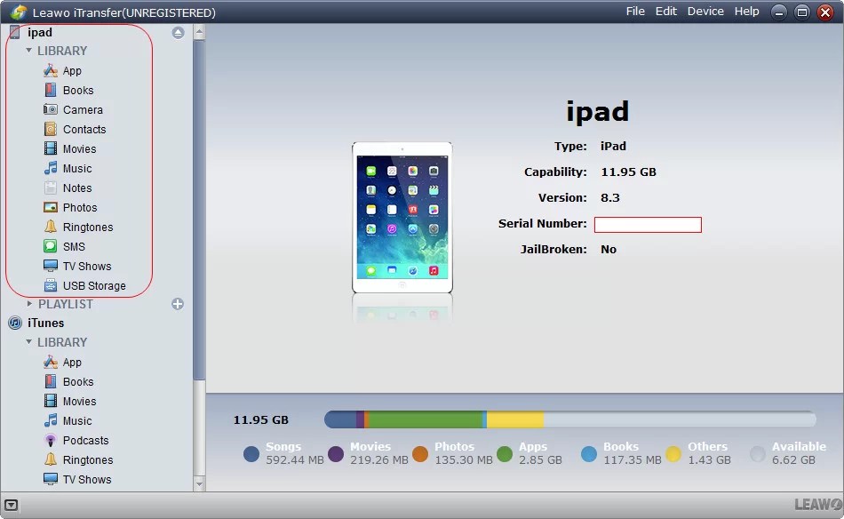Open the Edit menu
Image resolution: width=844 pixels, height=519 pixels.
(665, 12)
